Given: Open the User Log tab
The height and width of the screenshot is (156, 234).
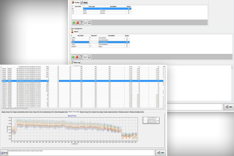Looking at the screenshot, I should (77, 63).
